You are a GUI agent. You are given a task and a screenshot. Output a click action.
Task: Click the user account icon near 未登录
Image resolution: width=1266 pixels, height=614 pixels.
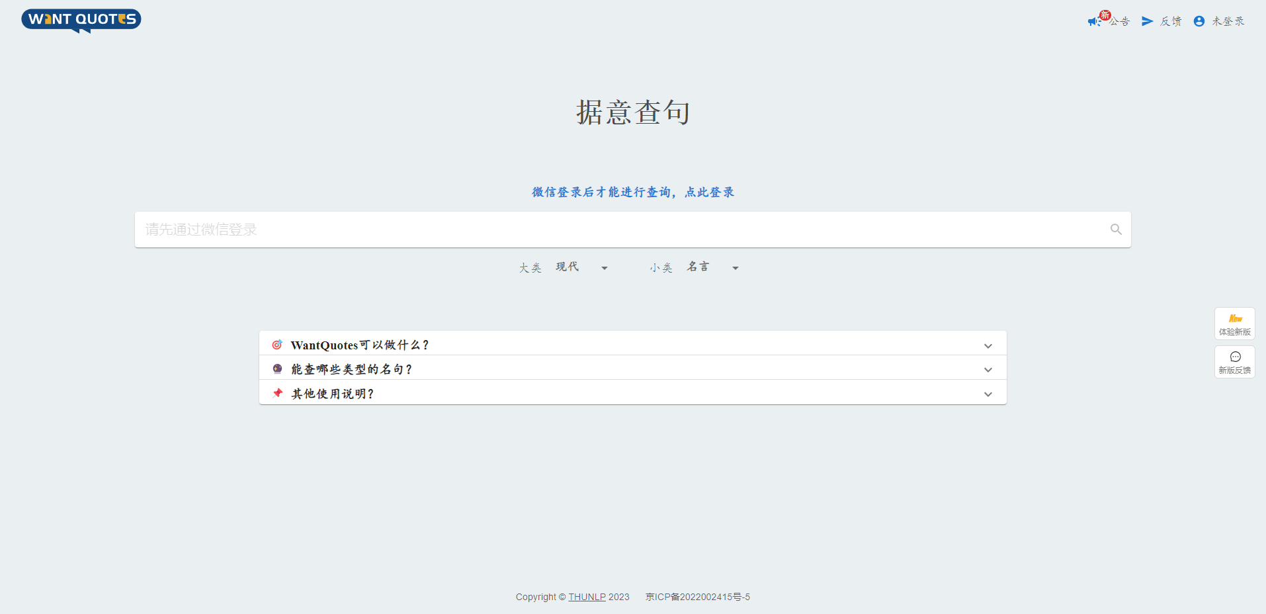click(x=1199, y=21)
